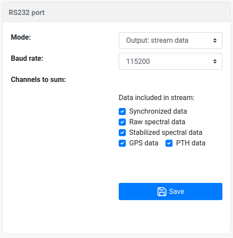Click the Save button text
The width and height of the screenshot is (233, 238).
pos(177,191)
